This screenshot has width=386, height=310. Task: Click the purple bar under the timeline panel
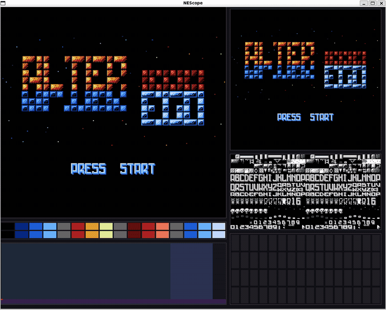coord(113,302)
